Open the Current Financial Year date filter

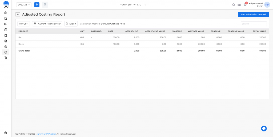click(47, 24)
